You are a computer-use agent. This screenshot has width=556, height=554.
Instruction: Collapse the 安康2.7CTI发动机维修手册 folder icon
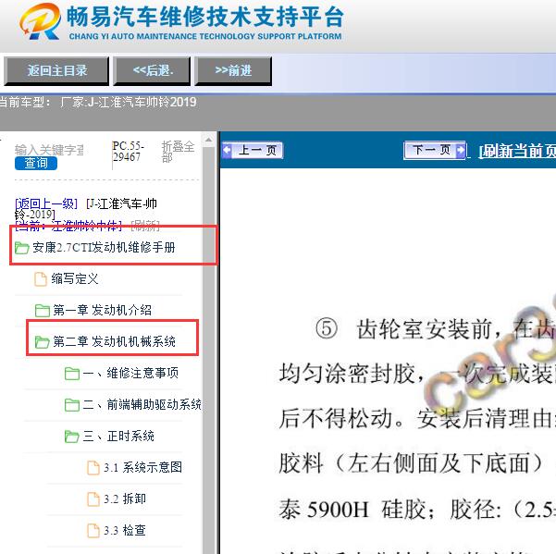[x=21, y=248]
